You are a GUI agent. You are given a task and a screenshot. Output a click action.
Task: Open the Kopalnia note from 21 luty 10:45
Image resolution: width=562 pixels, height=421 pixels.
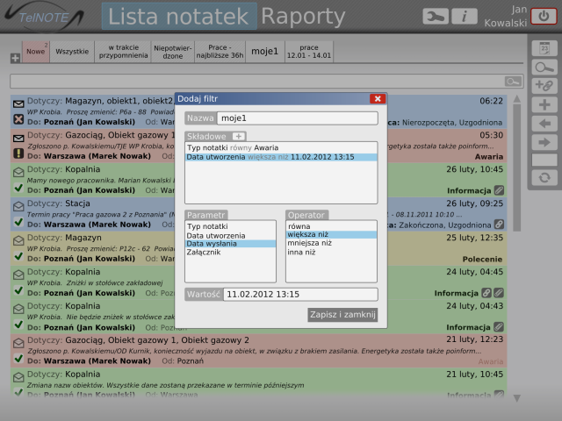click(258, 383)
